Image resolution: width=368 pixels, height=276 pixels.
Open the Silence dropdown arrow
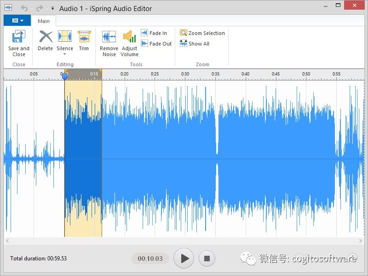(x=65, y=54)
